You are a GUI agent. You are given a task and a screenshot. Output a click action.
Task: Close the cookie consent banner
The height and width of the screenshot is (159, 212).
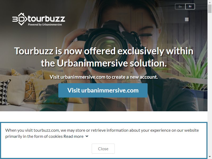[x=103, y=149]
